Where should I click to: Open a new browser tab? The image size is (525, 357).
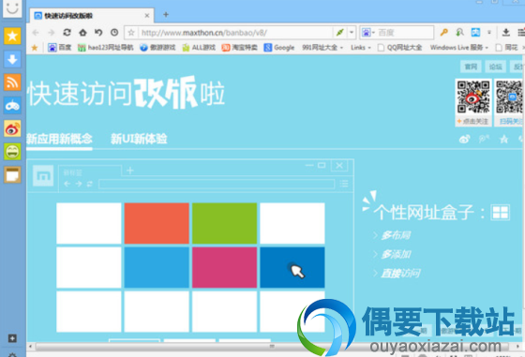point(166,14)
